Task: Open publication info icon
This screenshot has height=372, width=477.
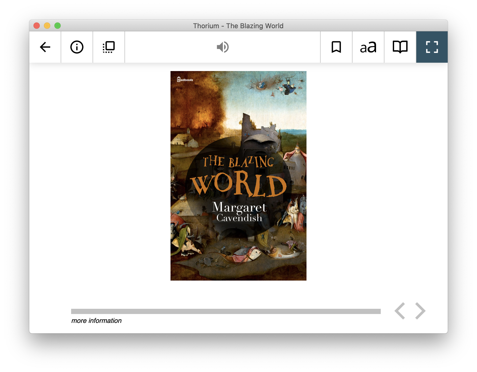Action: pos(77,47)
